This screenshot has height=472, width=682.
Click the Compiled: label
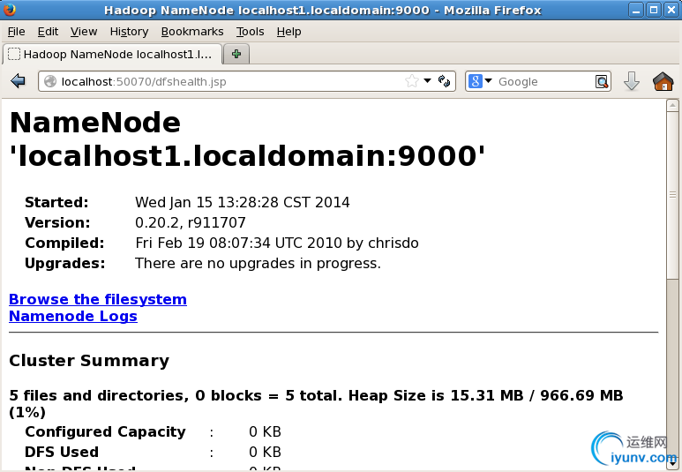64,243
